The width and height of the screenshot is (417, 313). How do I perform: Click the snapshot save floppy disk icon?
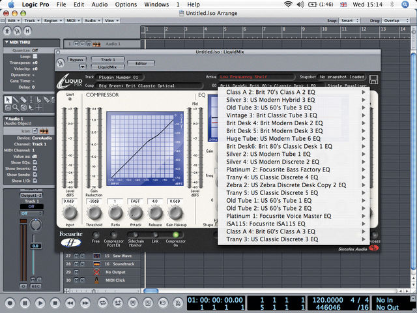[x=373, y=80]
